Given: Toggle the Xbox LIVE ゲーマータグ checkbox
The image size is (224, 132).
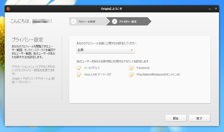Looking at the screenshot, I should (x=79, y=75).
